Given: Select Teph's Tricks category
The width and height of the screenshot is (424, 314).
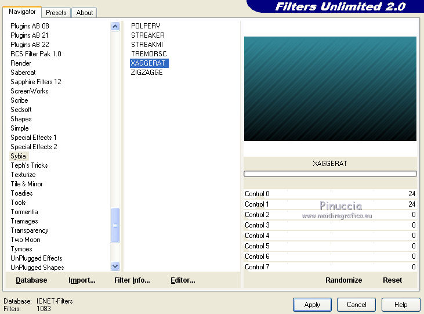Looking at the screenshot, I should [x=29, y=165].
